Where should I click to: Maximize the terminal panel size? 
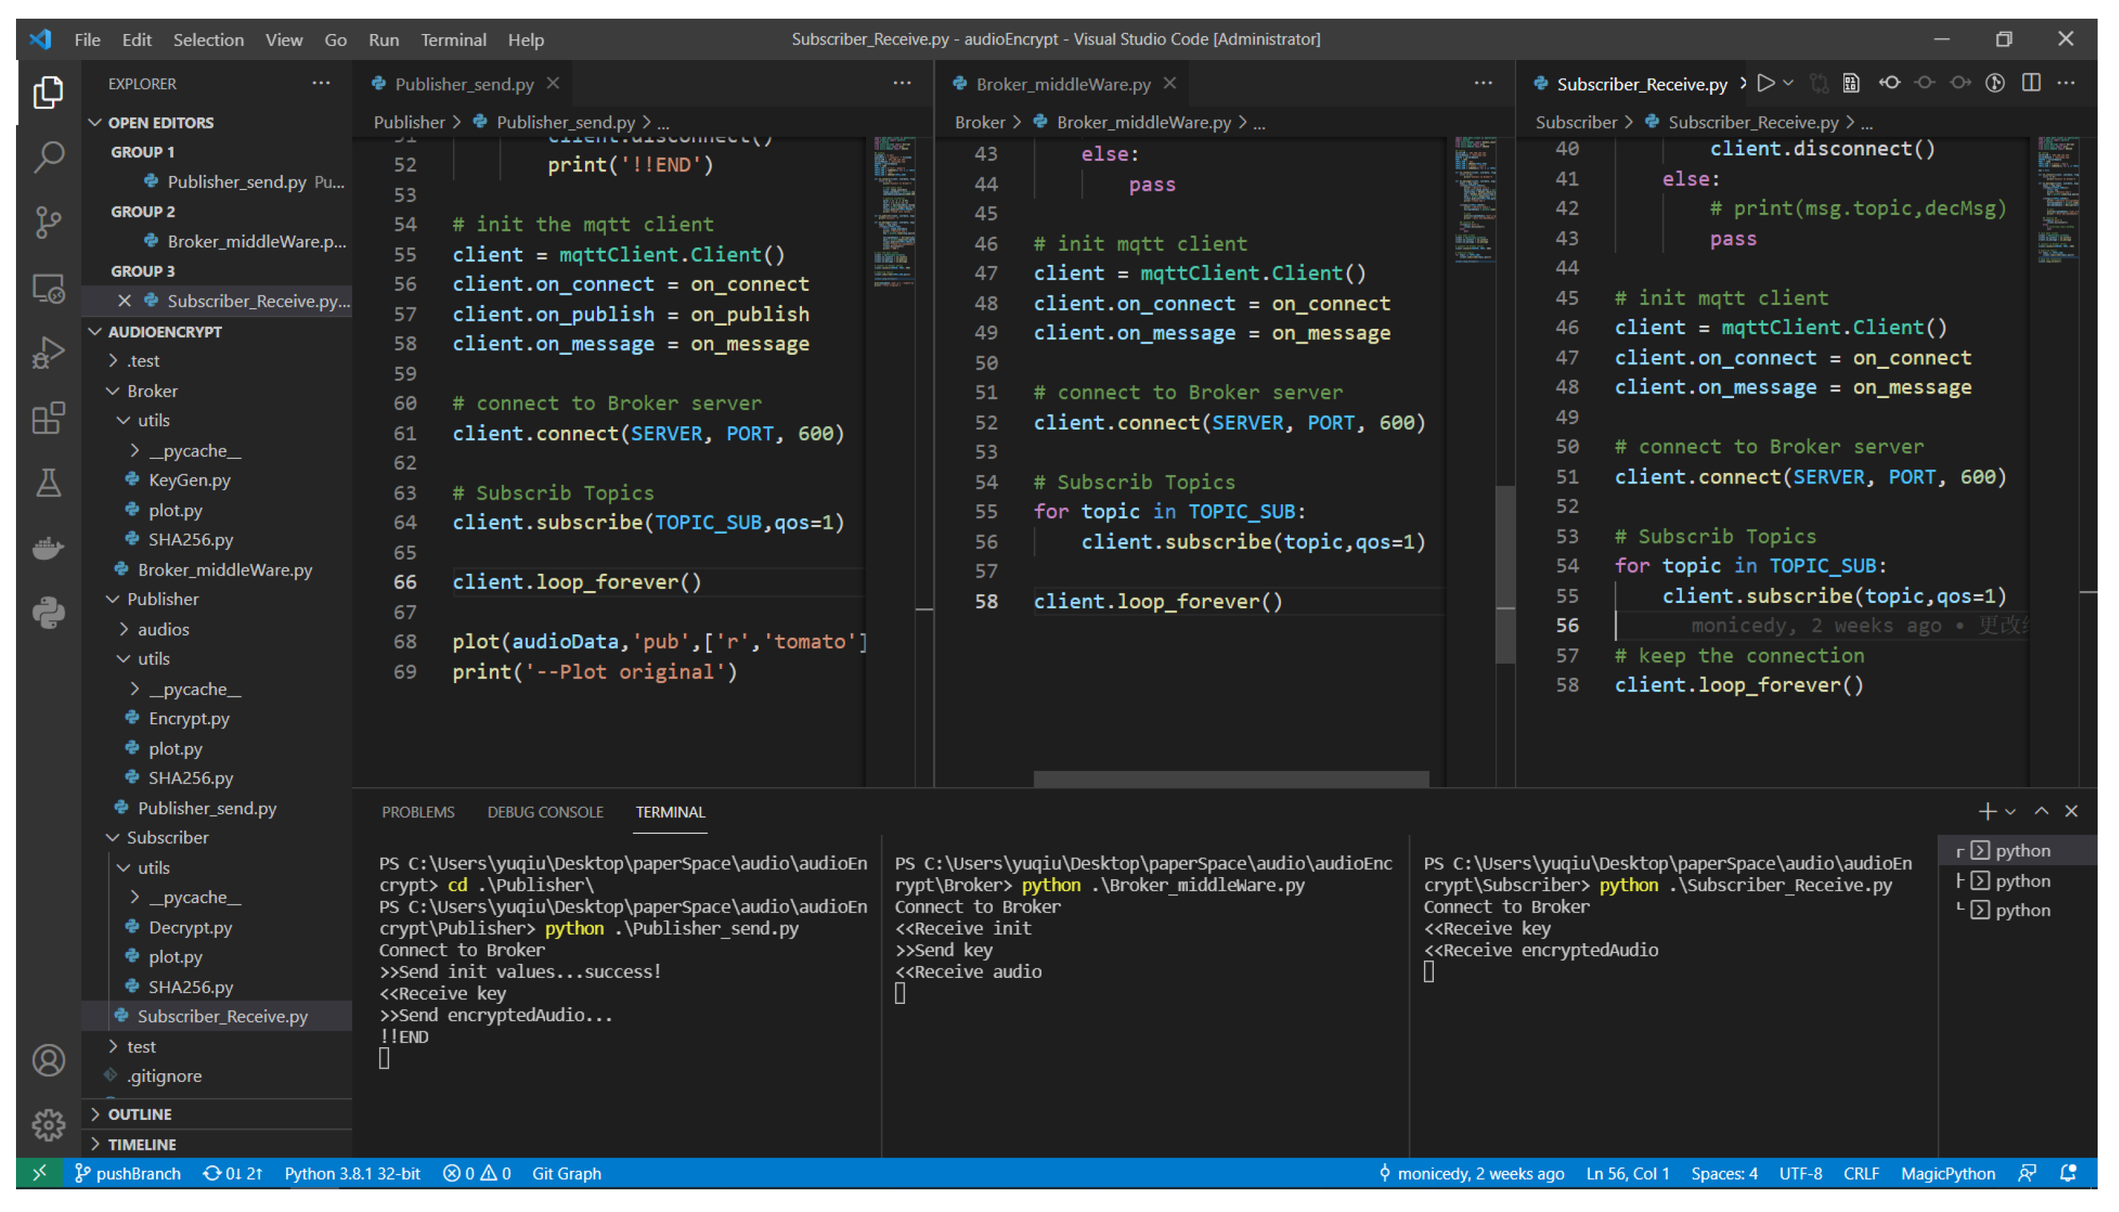click(2042, 812)
